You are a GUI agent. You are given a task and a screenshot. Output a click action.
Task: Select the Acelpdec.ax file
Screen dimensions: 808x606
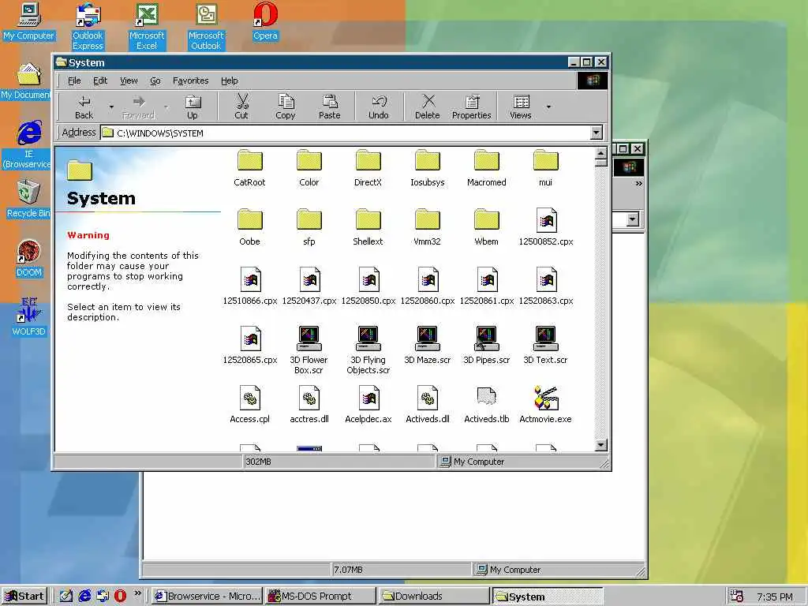coord(368,405)
